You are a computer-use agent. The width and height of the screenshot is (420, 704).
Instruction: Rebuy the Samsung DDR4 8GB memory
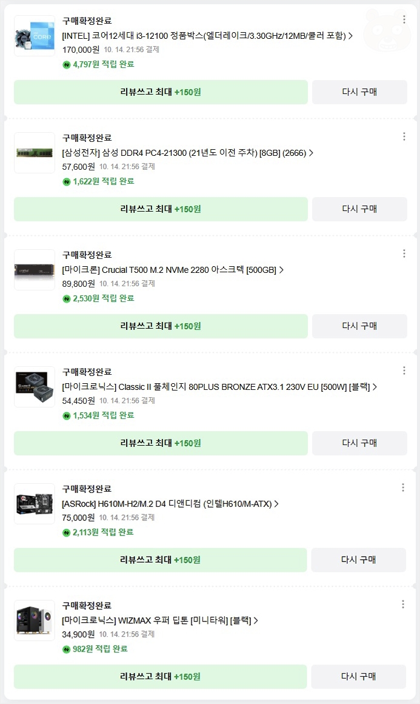pyautogui.click(x=359, y=209)
